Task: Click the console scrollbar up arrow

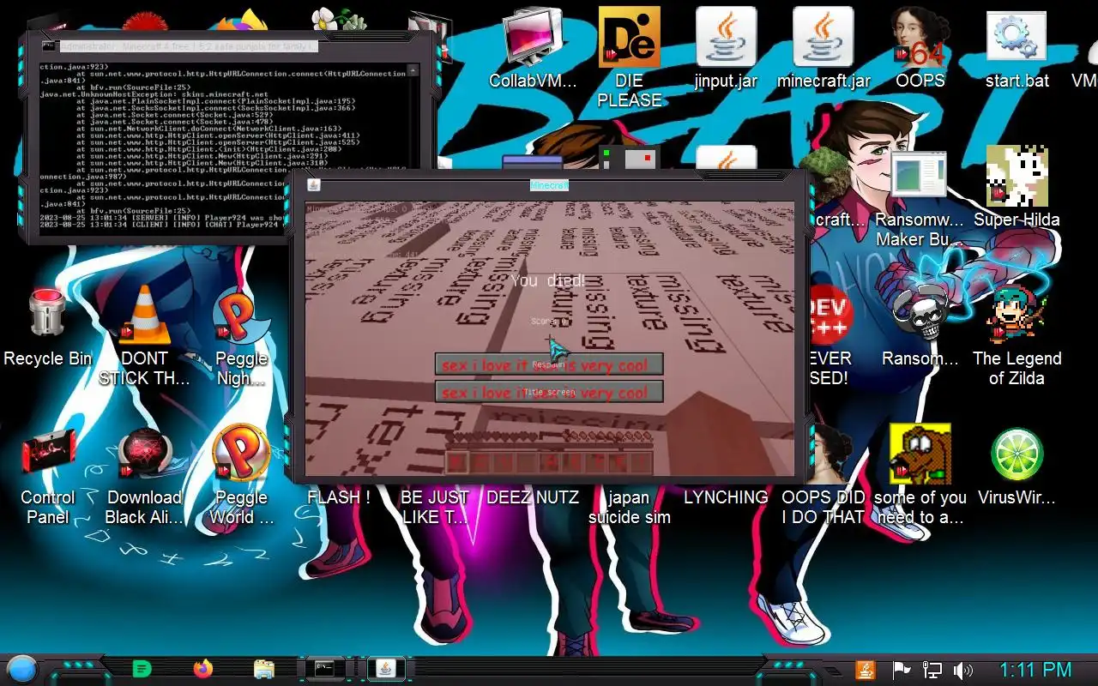Action: point(413,70)
